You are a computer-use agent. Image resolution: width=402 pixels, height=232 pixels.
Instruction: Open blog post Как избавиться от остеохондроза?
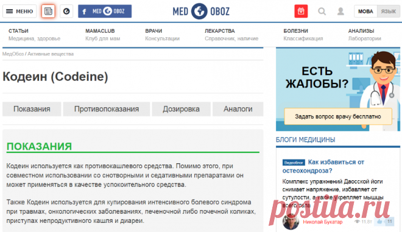(323, 166)
